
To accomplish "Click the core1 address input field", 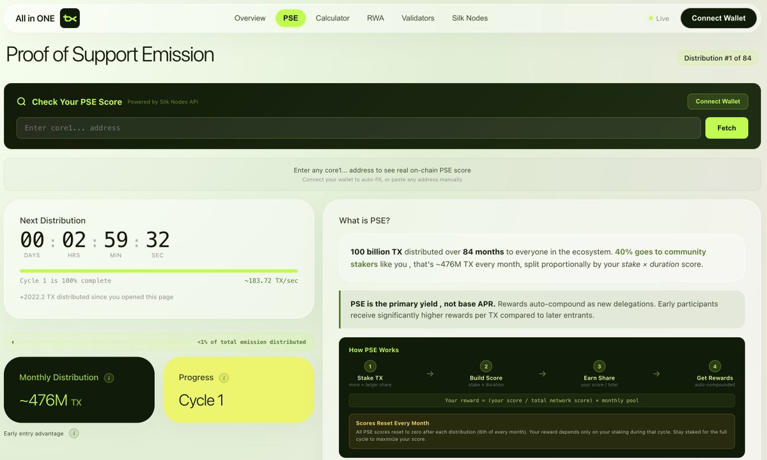I will (x=359, y=128).
